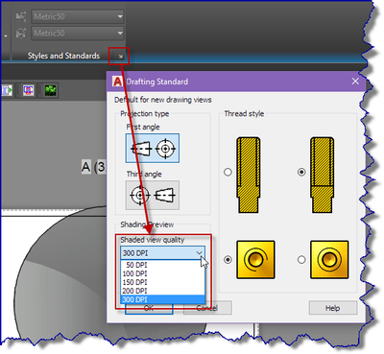Click bottom-right thread end view image
384x354 pixels.
point(329,260)
